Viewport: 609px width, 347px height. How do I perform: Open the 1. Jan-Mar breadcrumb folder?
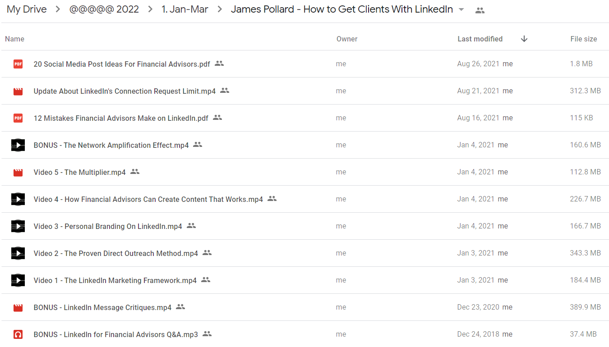[185, 9]
